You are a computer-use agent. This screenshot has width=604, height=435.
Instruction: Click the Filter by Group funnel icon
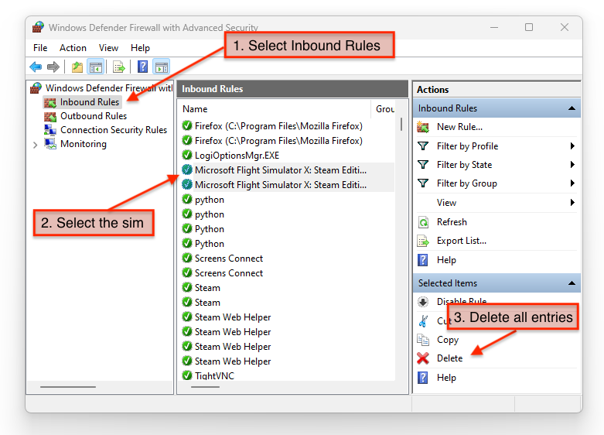click(423, 183)
